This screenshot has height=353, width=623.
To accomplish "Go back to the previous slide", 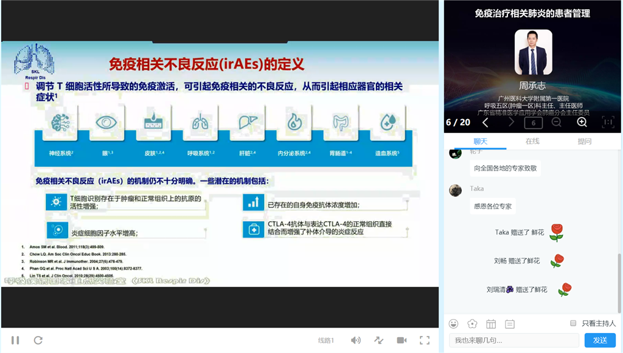I will [485, 122].
